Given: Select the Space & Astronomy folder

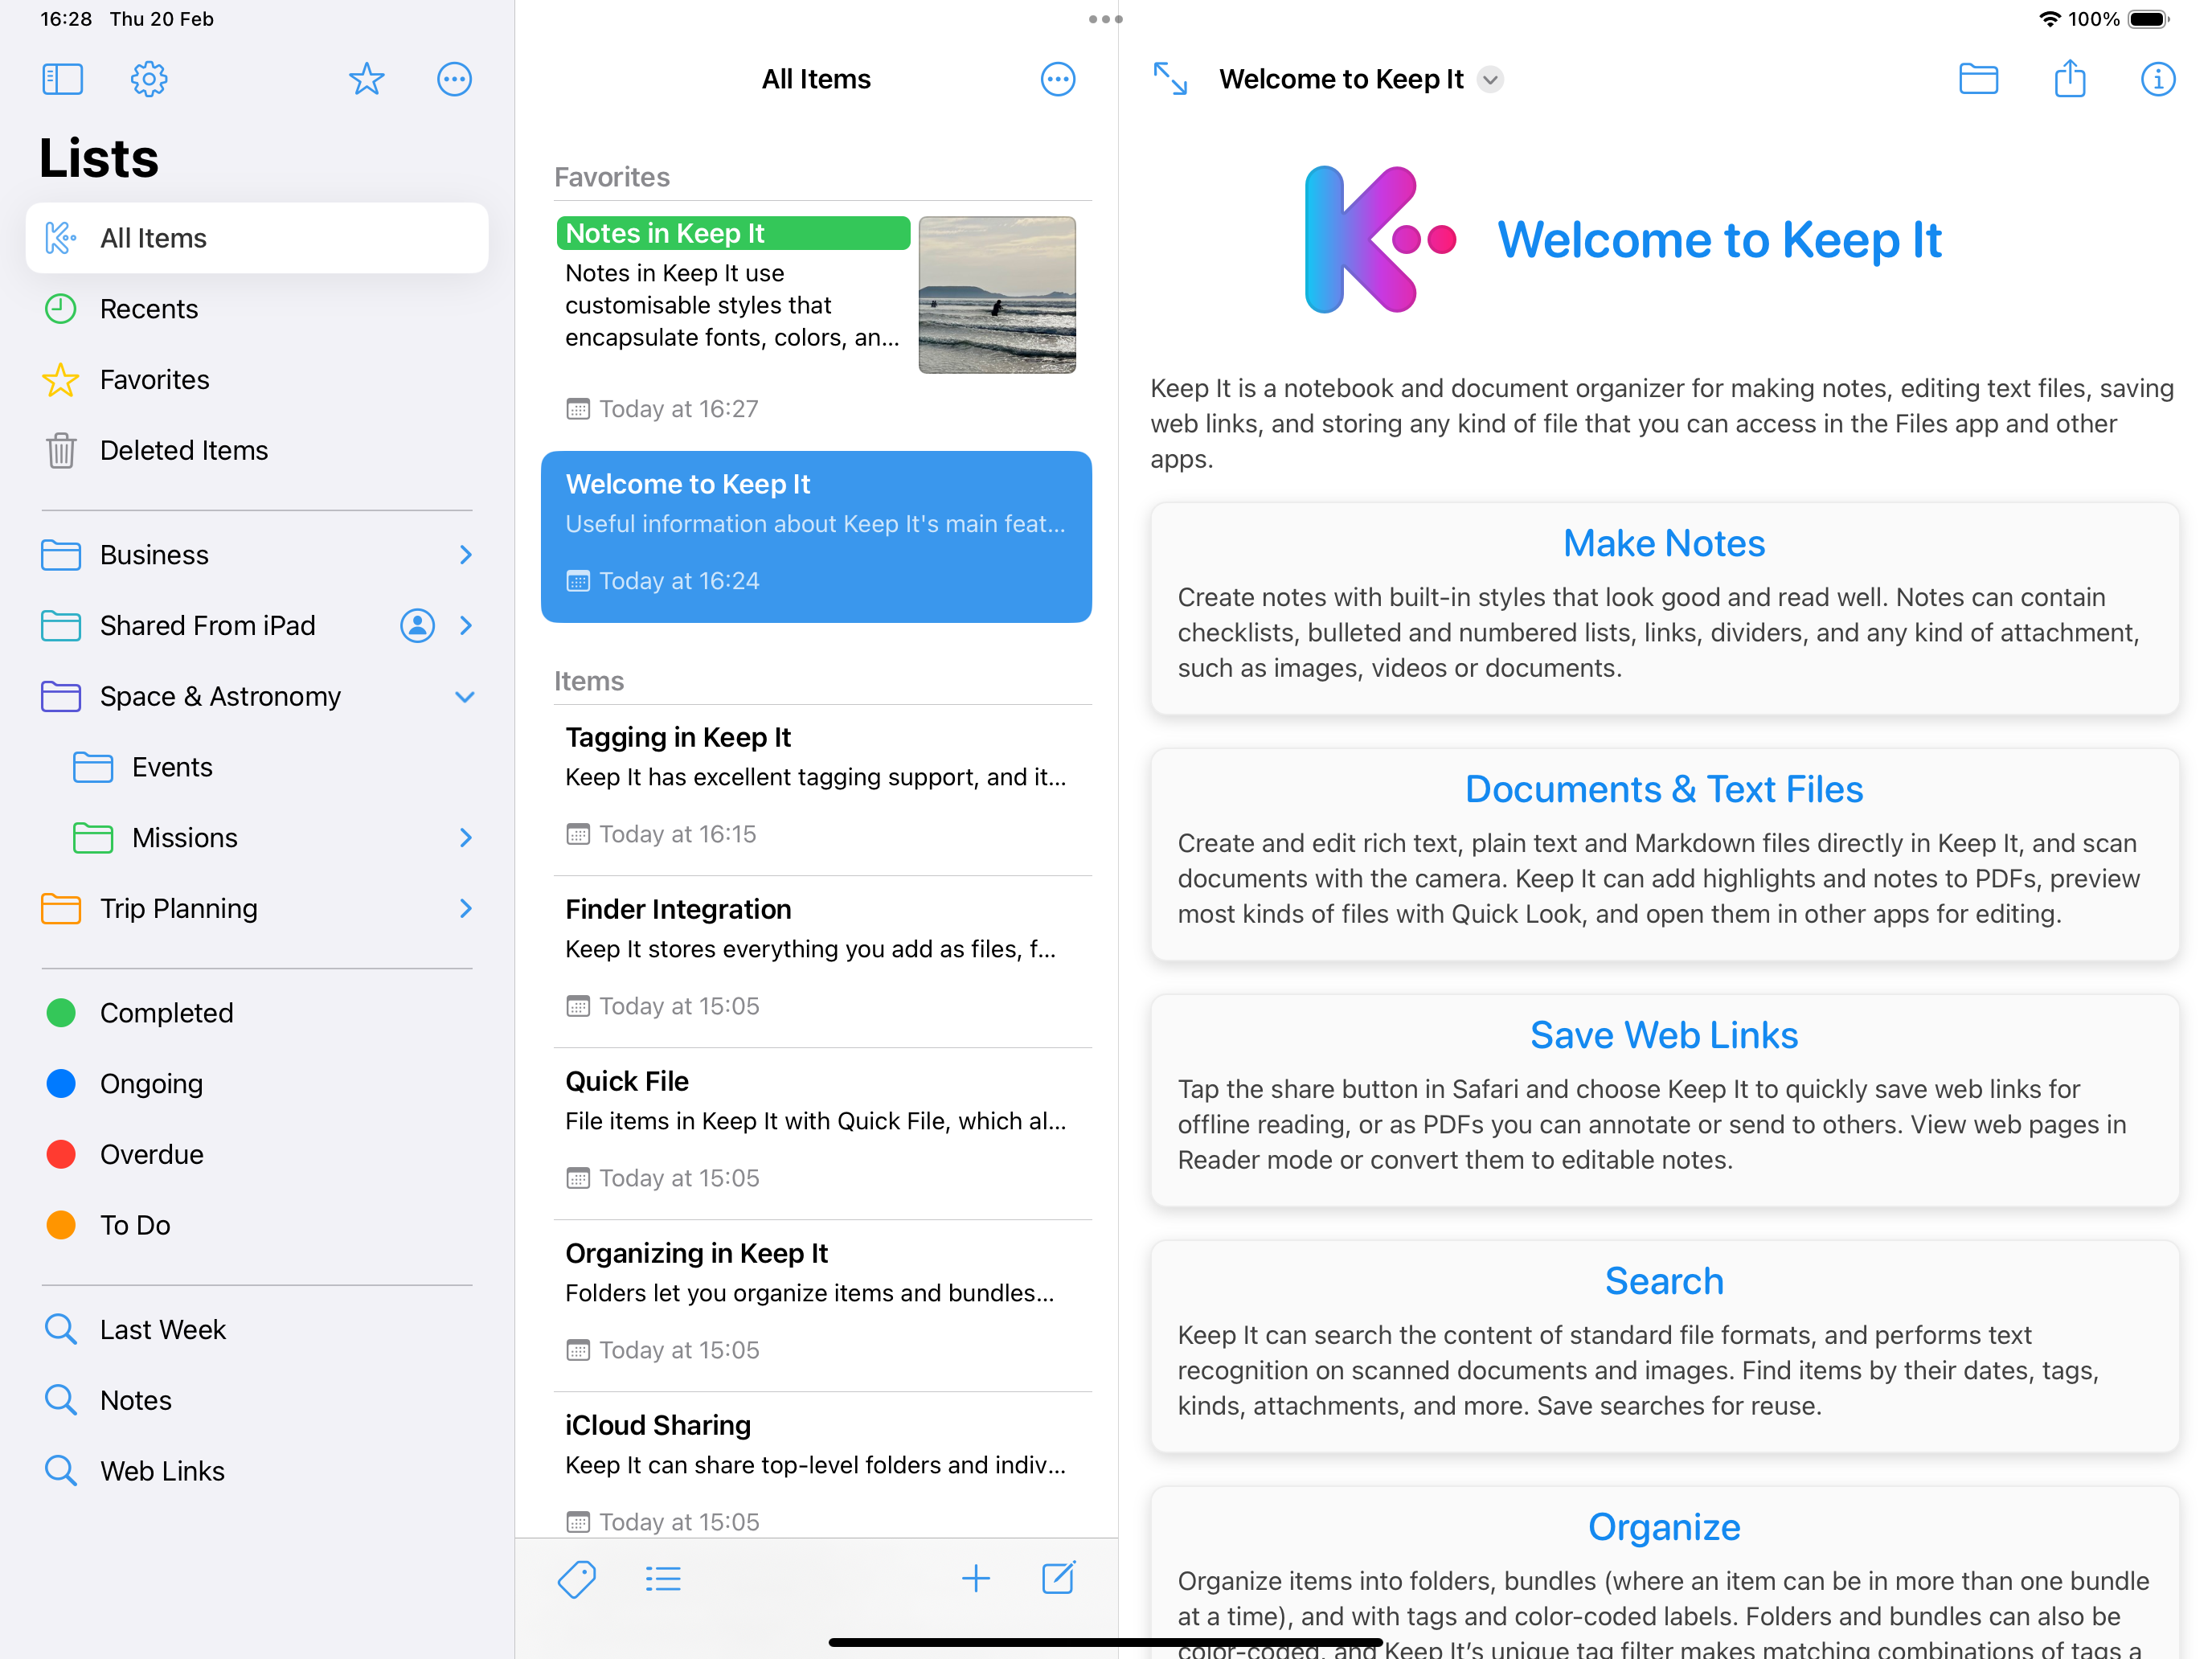Looking at the screenshot, I should click(257, 696).
